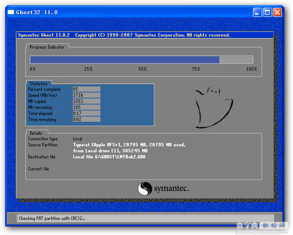Maximize the Ghost32 11.0 window
293x235 pixels.
click(267, 12)
